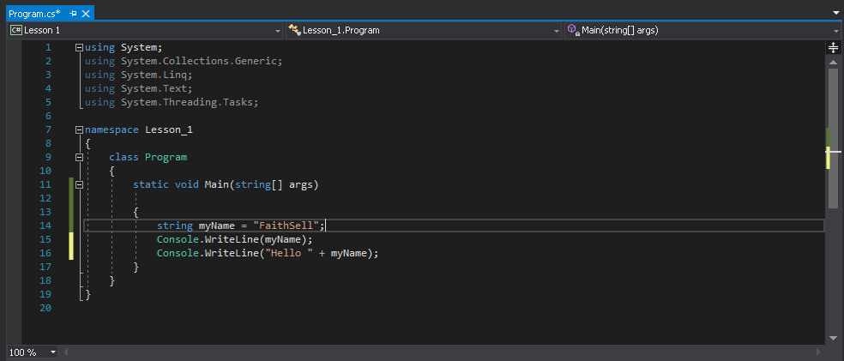Open the 100 % zoom level dropdown

tap(53, 352)
